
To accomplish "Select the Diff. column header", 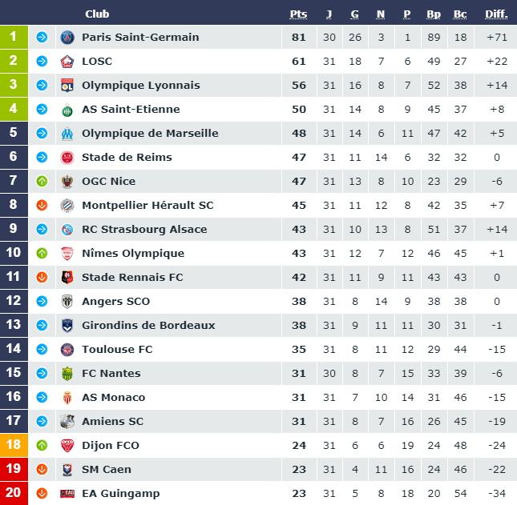I will [496, 14].
